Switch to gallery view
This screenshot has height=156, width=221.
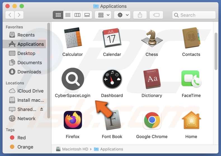87,15
